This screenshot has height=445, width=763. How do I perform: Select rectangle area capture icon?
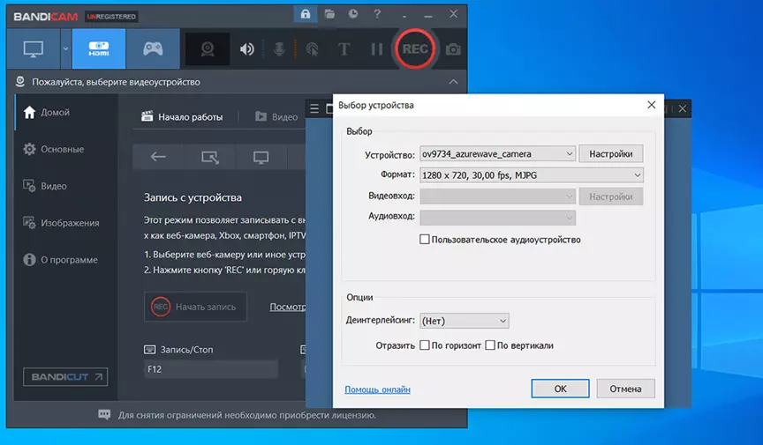(209, 157)
